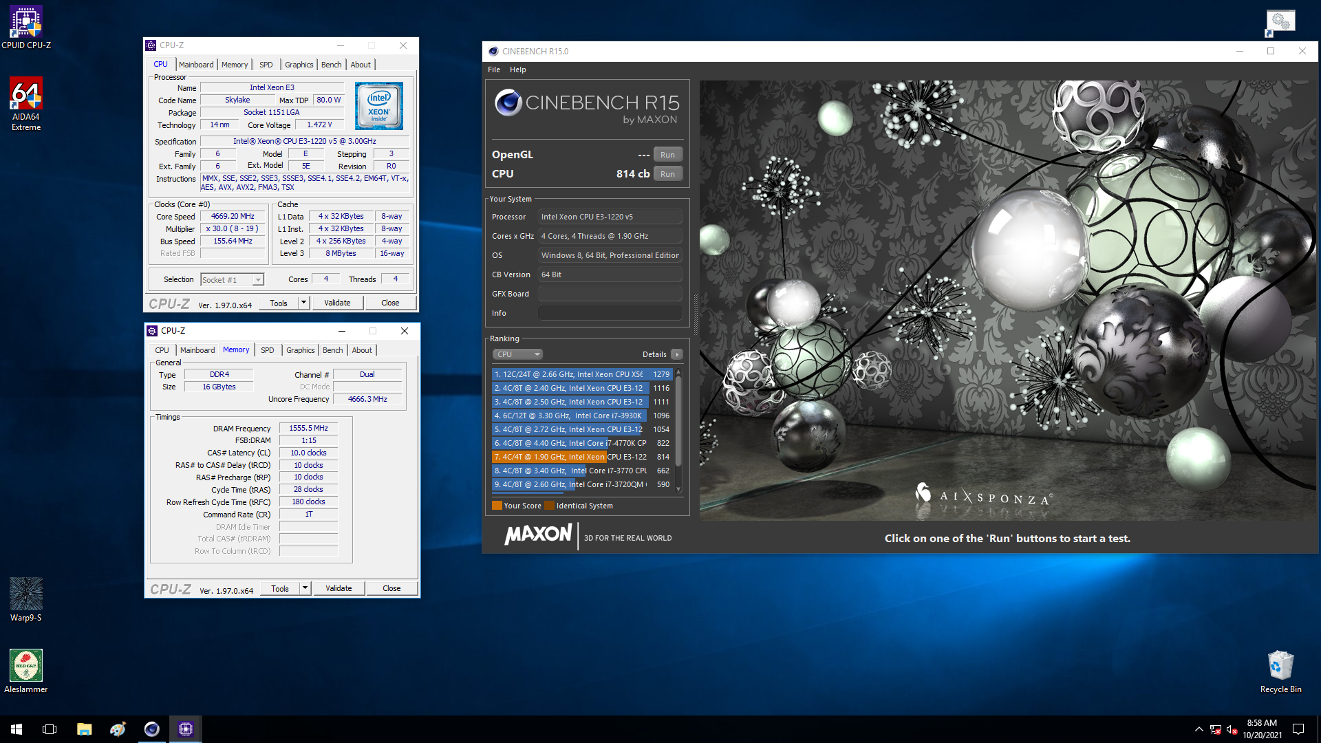Open Socket #1 selection dropdown
Viewport: 1321px width, 743px height.
[x=232, y=279]
